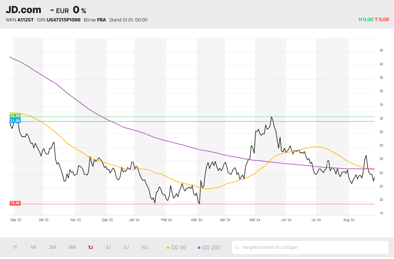Screen dimensions: 394x259
Task: Click the search magnifier icon
Action: [x=237, y=248]
